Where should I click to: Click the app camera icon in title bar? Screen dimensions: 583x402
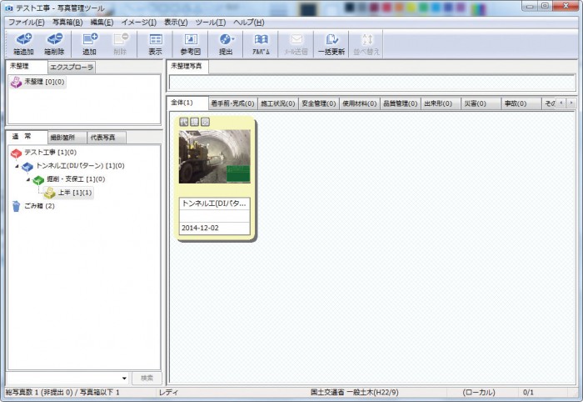click(x=9, y=8)
